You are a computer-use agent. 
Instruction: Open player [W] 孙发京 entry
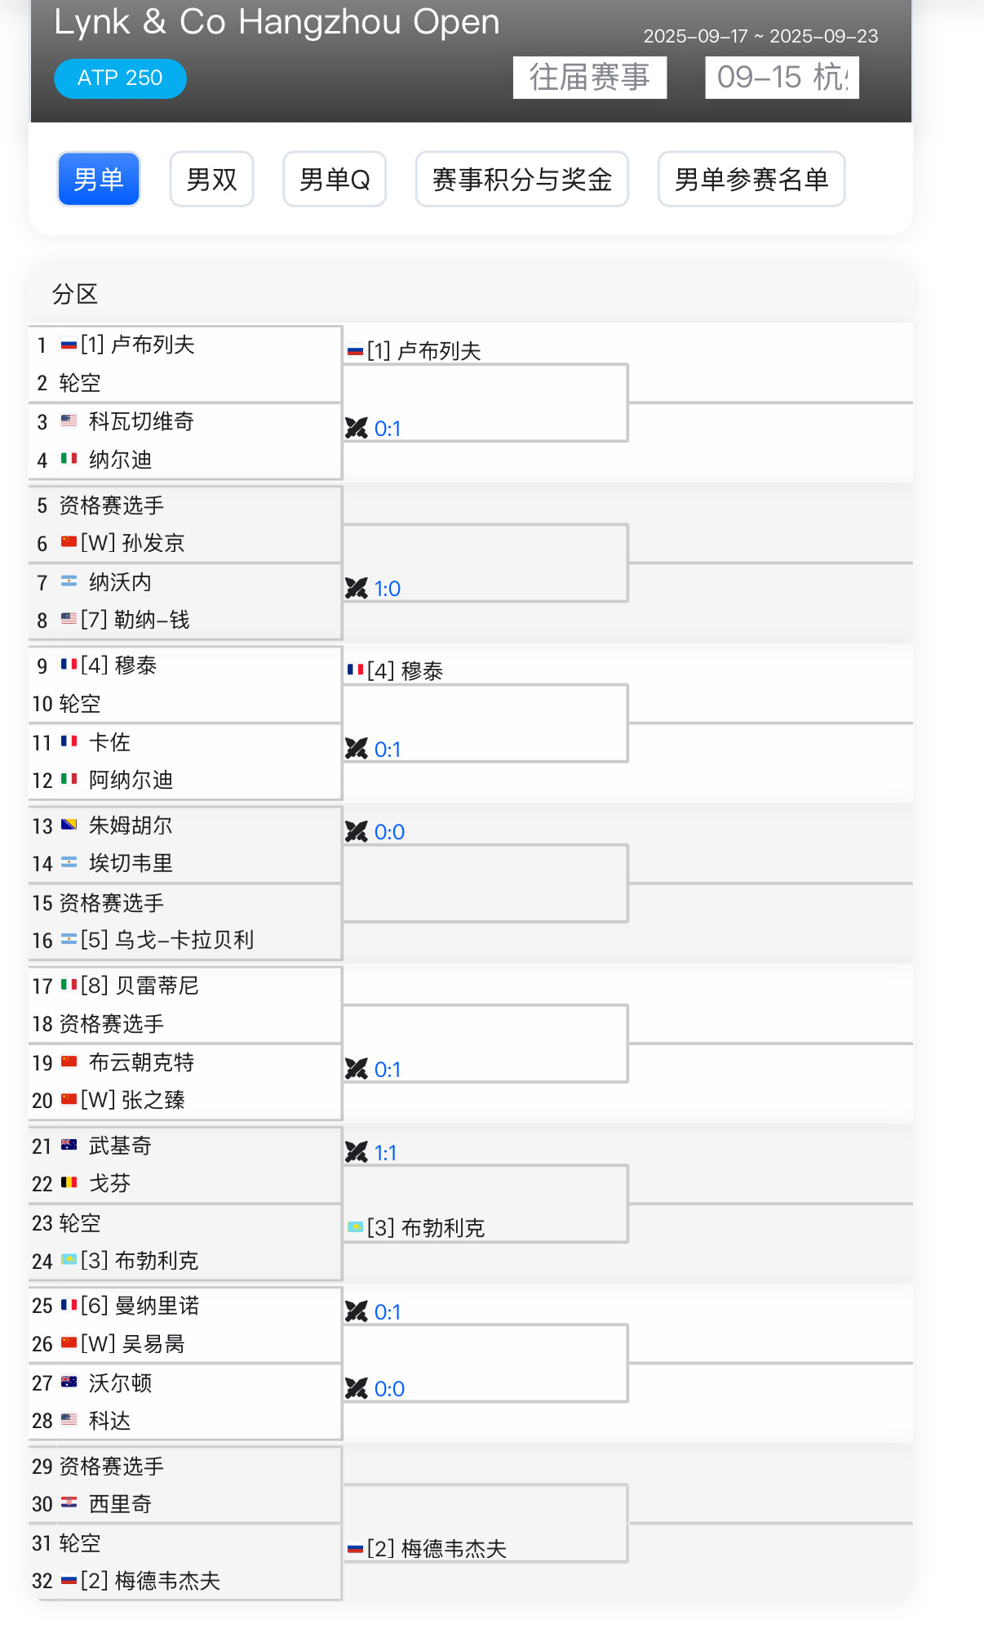tap(123, 543)
